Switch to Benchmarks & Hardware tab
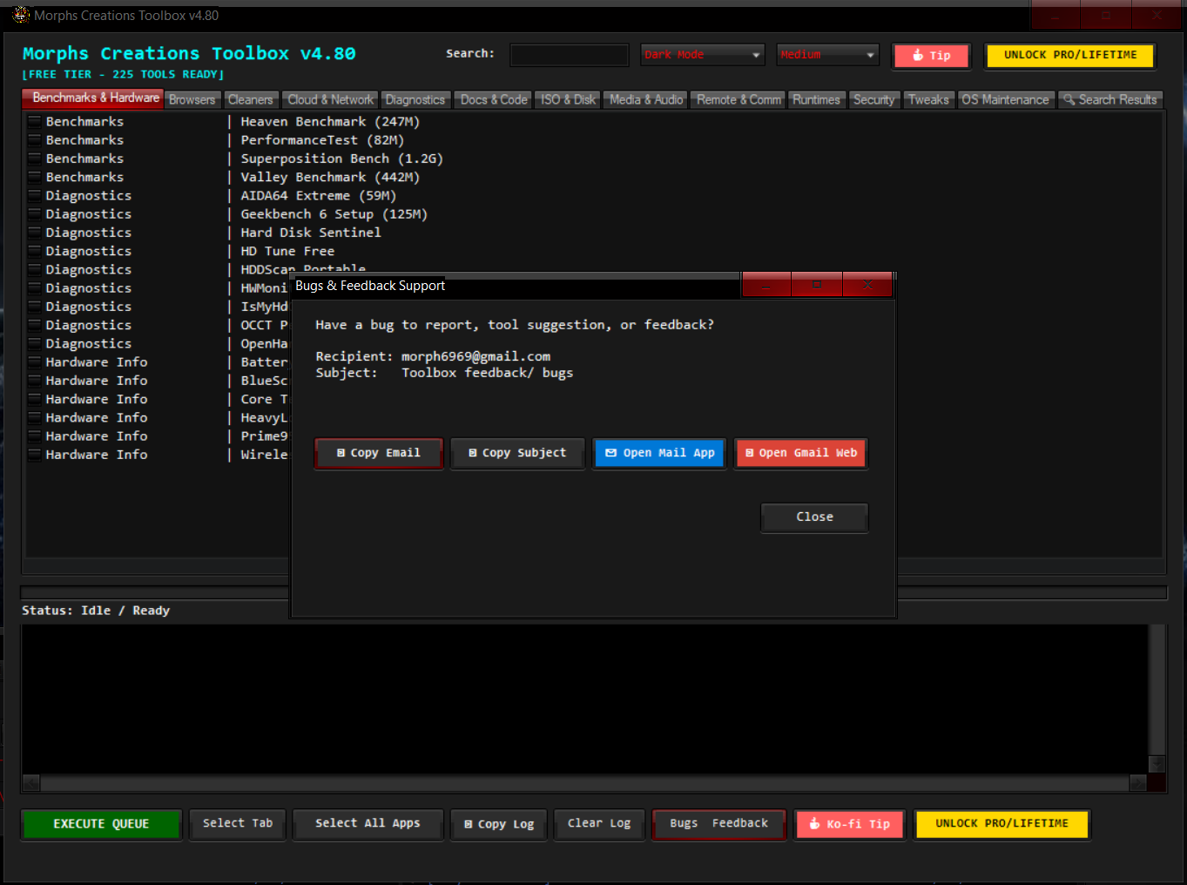1187x885 pixels. point(92,98)
